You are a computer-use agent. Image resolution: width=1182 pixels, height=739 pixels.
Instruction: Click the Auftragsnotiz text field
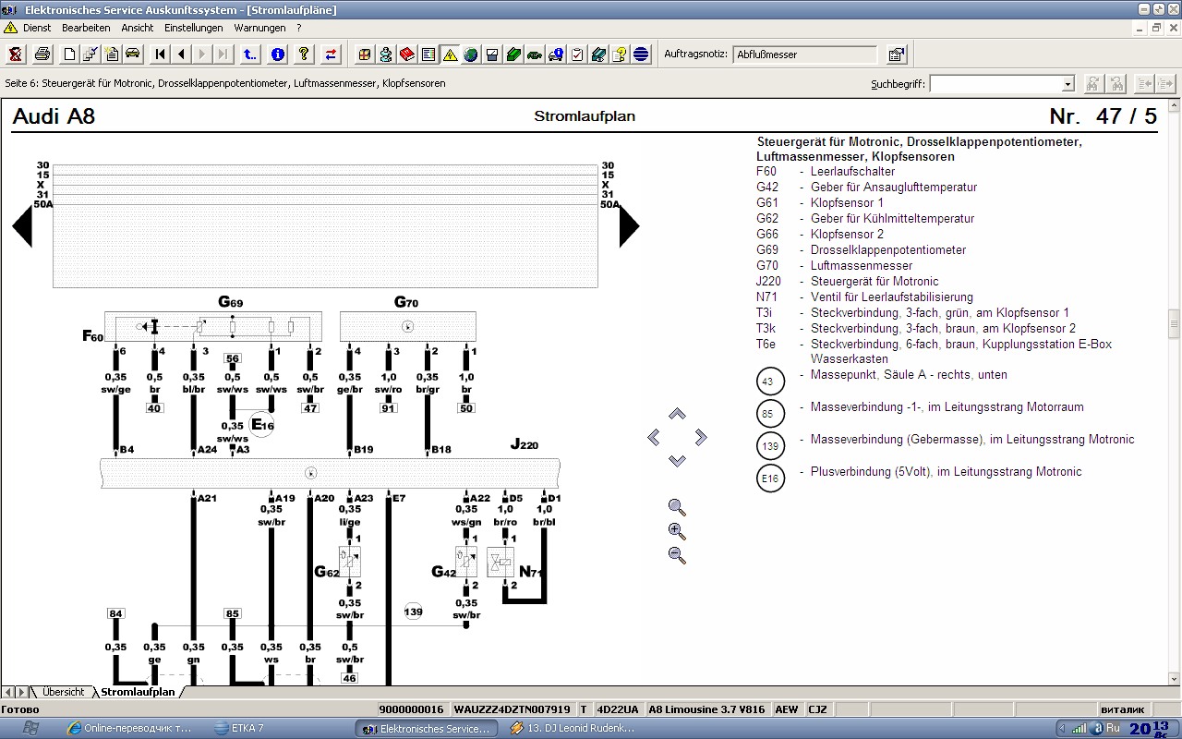click(805, 55)
